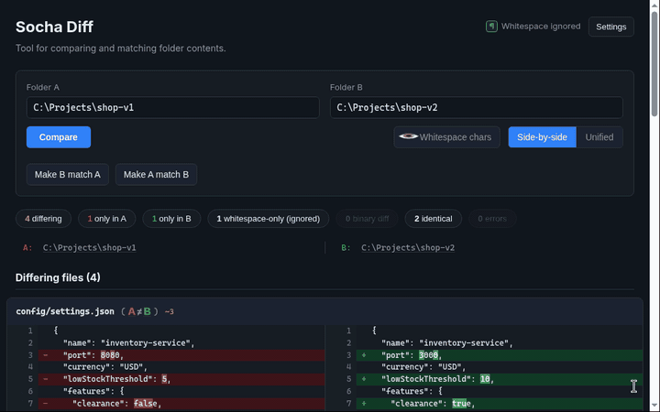
Task: Toggle Whitespace chars display
Action: click(446, 137)
